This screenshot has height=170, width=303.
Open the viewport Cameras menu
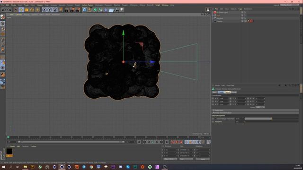(x=19, y=15)
